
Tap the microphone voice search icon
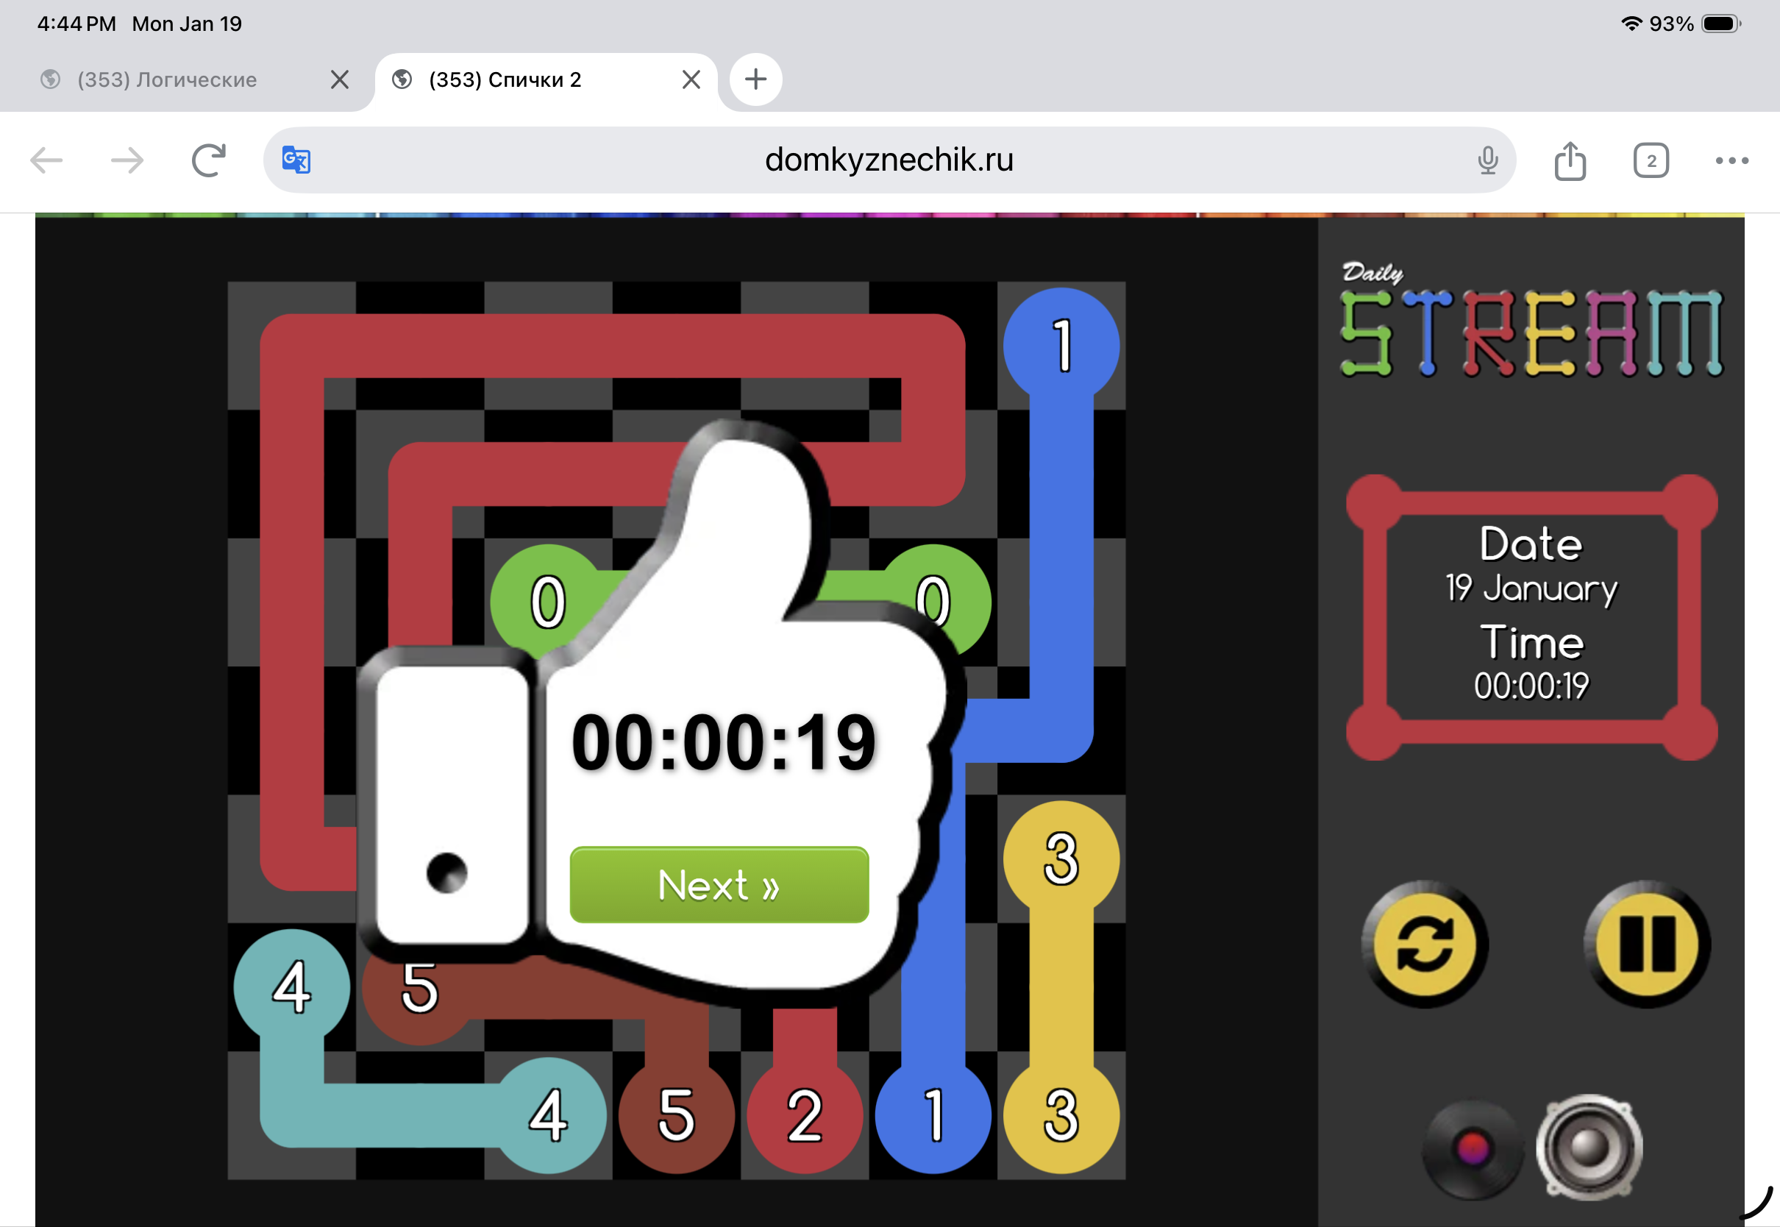(x=1487, y=160)
